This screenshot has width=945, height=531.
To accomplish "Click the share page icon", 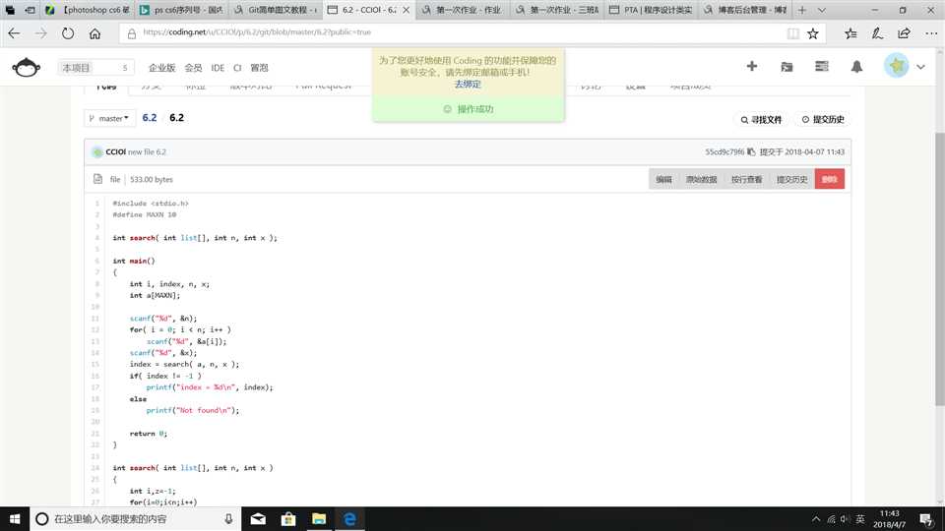I will pos(904,33).
